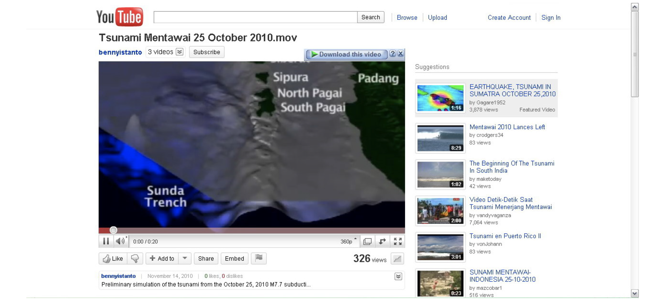Go to the Upload page
The width and height of the screenshot is (660, 303).
(437, 18)
